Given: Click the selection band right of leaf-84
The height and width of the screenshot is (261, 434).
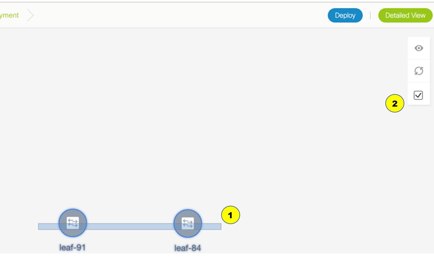Looking at the screenshot, I should click(x=211, y=227).
